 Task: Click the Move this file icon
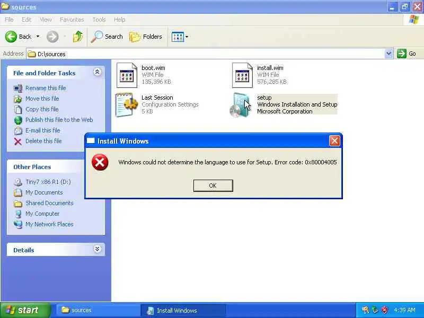click(x=18, y=99)
